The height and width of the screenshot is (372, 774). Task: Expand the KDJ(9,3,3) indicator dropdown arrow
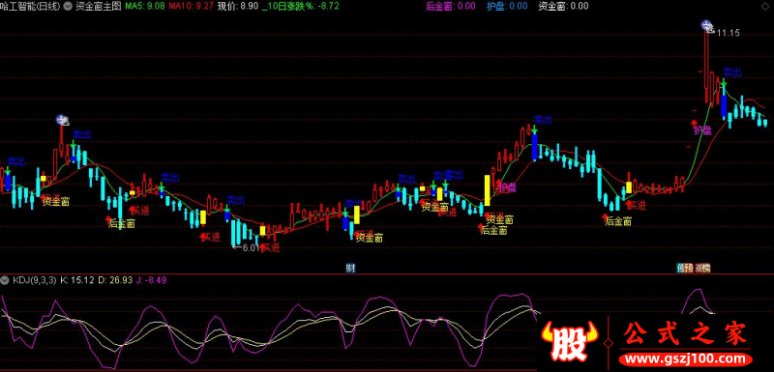5,280
